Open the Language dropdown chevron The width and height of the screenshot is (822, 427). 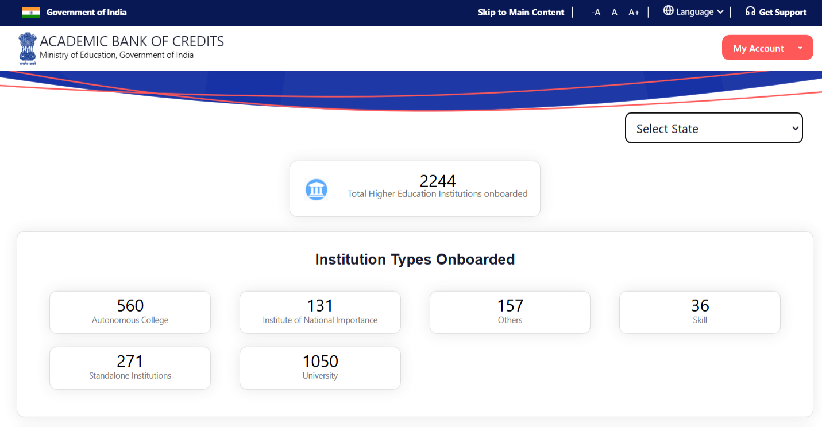point(720,12)
